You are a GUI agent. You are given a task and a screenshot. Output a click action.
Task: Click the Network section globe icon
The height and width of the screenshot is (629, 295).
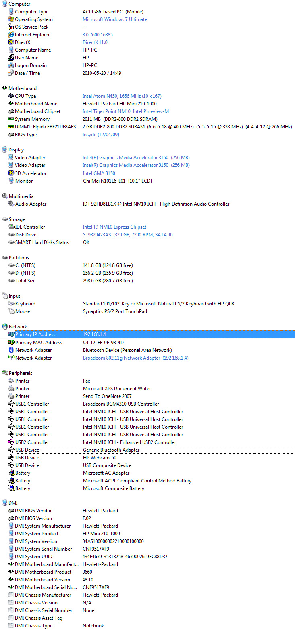click(4, 327)
